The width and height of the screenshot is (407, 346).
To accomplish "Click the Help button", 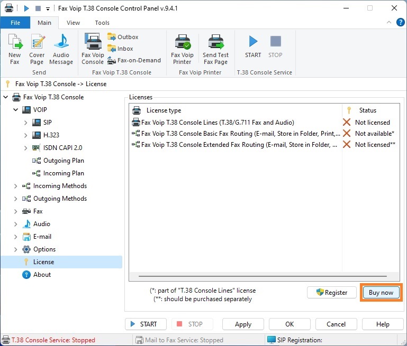I will click(383, 324).
